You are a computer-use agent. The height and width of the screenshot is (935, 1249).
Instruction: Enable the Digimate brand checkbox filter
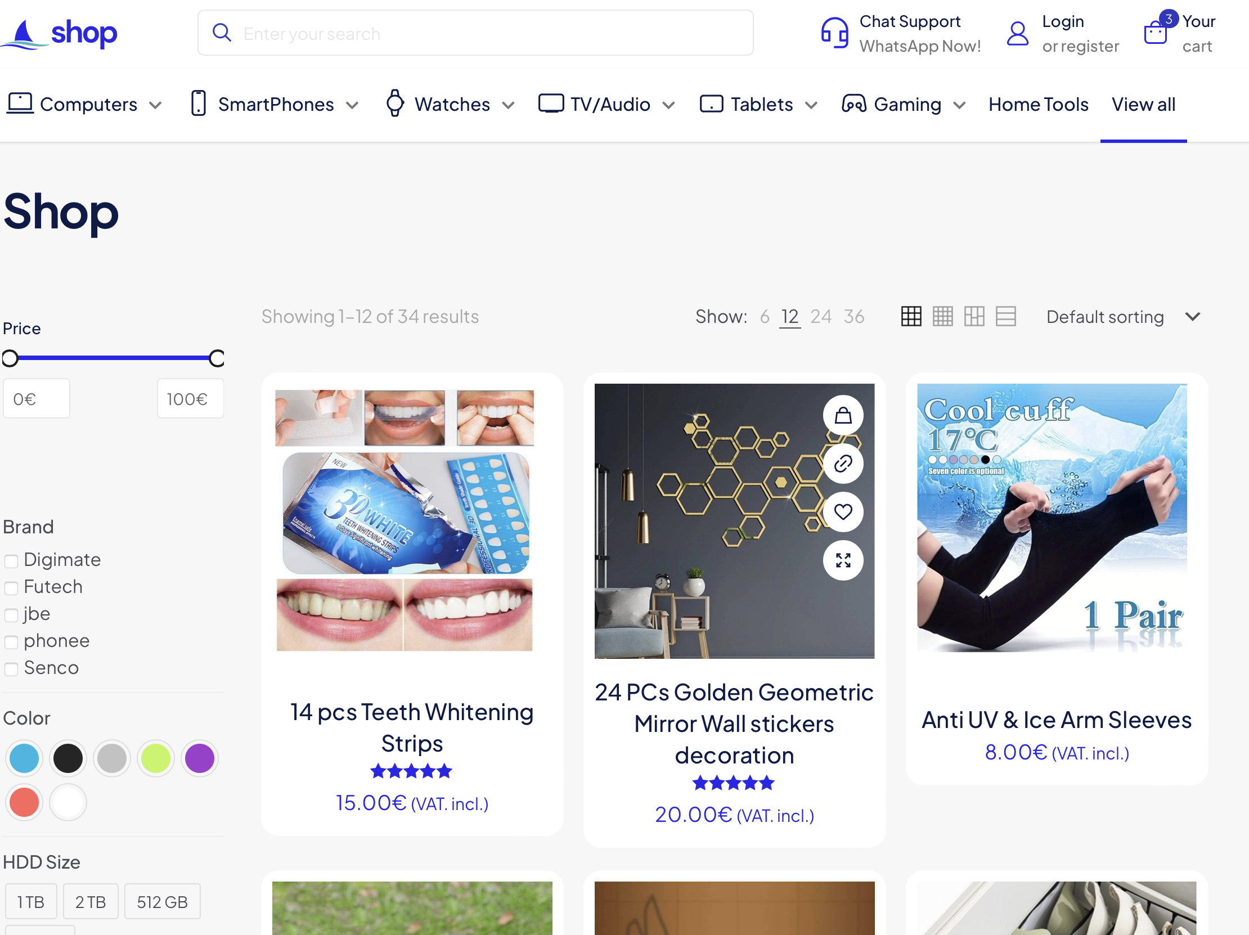pos(11,560)
